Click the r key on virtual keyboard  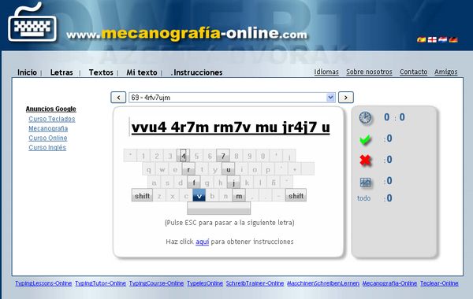188,169
